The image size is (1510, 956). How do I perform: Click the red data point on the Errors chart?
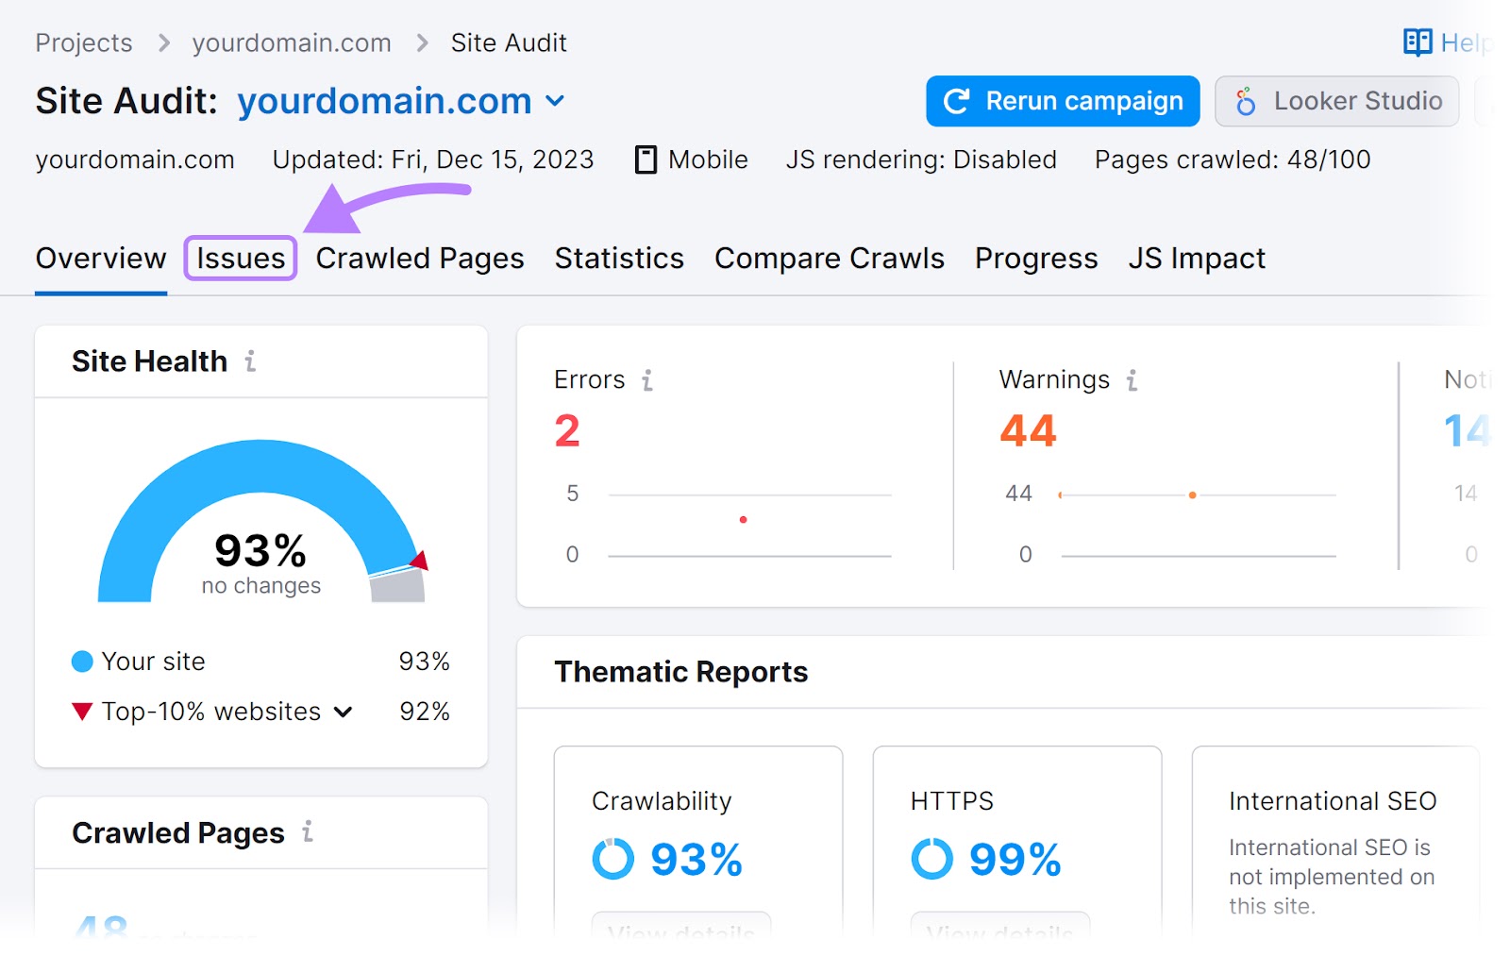[x=745, y=519]
